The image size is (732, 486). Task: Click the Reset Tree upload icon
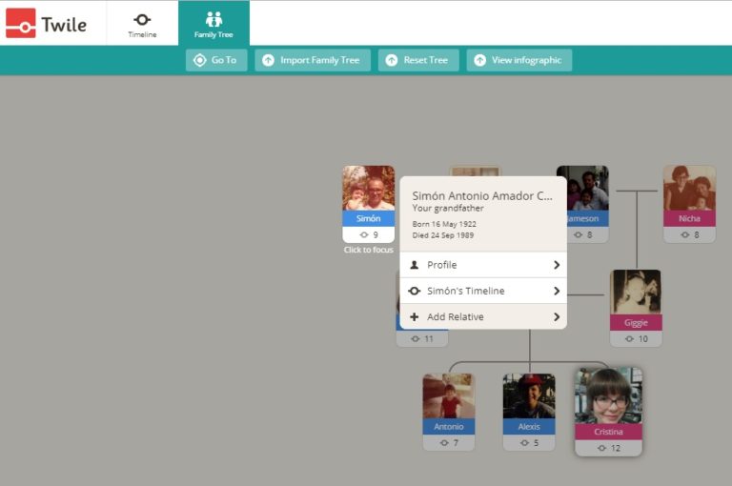coord(391,60)
